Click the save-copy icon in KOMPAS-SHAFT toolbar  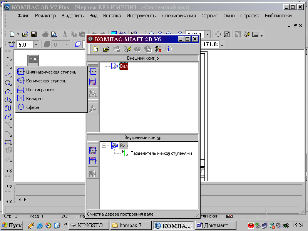coord(117,49)
